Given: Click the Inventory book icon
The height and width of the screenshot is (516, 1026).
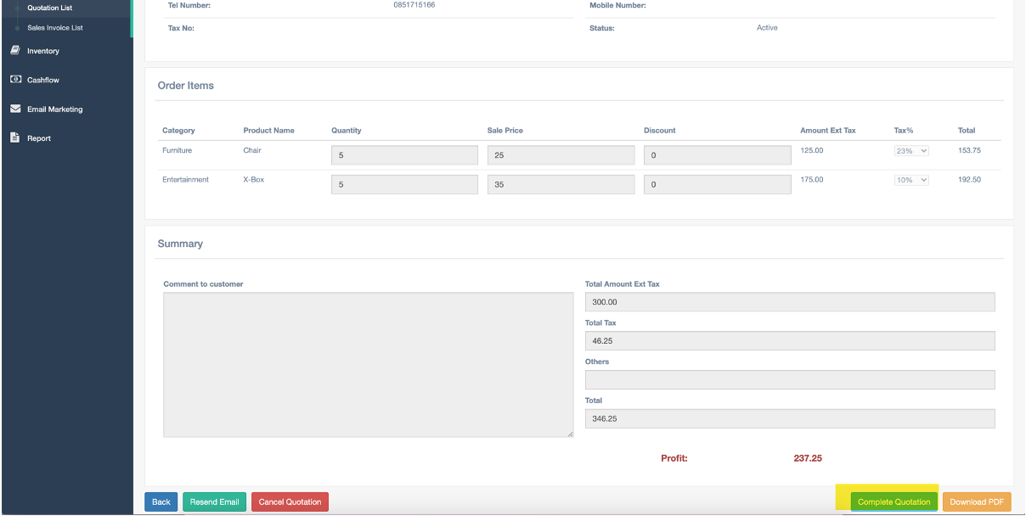Looking at the screenshot, I should coord(15,51).
